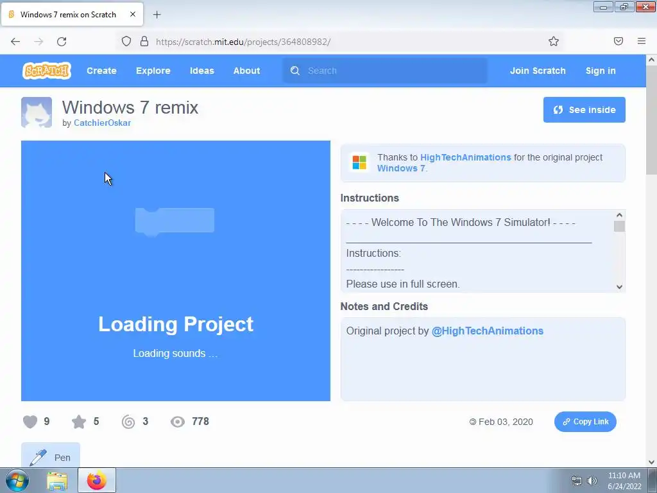Click the tracking protection shield icon
The image size is (657, 493).
(x=126, y=41)
